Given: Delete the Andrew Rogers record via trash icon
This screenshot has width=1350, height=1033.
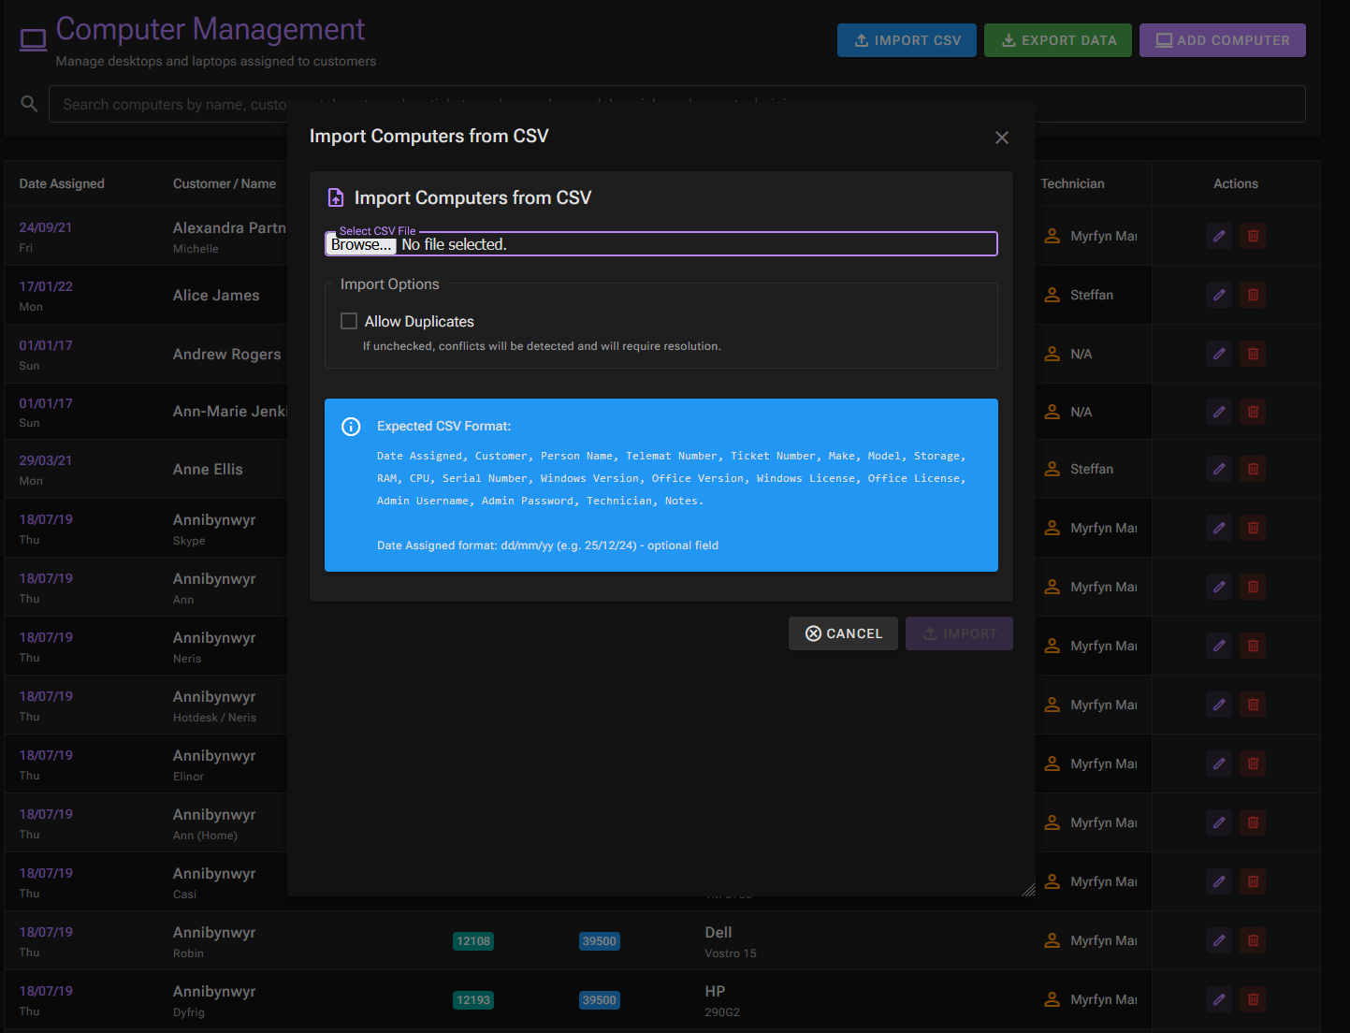Looking at the screenshot, I should (x=1253, y=354).
